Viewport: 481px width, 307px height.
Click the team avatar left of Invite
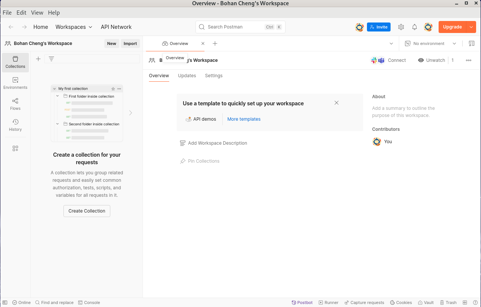pyautogui.click(x=359, y=27)
